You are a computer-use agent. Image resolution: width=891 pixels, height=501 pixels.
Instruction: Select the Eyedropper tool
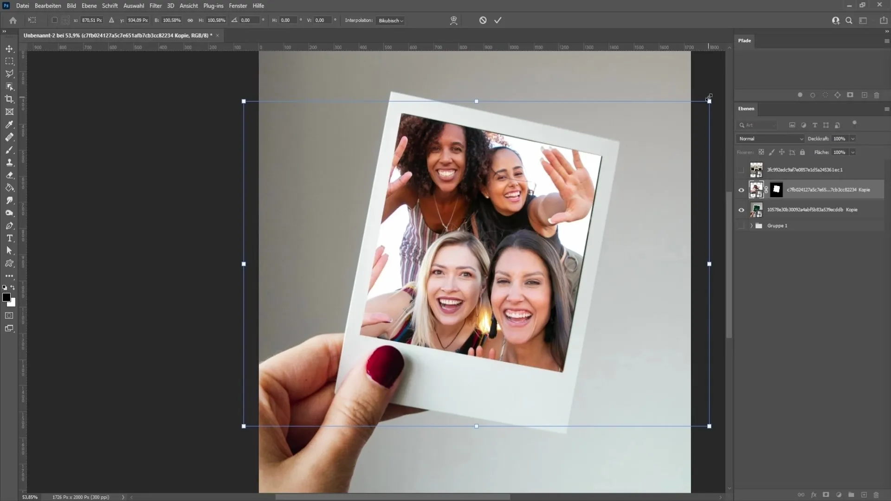pyautogui.click(x=9, y=124)
